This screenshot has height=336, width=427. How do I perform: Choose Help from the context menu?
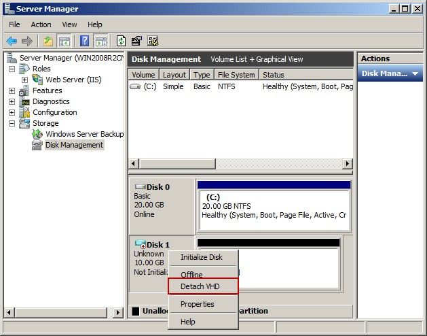coord(203,322)
